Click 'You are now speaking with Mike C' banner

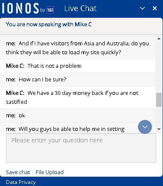click(x=49, y=24)
